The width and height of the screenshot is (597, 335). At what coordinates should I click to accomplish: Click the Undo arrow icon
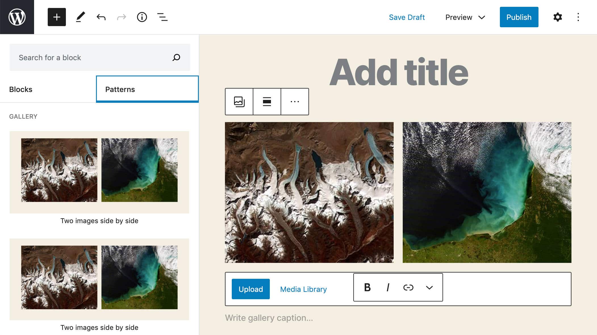(x=101, y=17)
